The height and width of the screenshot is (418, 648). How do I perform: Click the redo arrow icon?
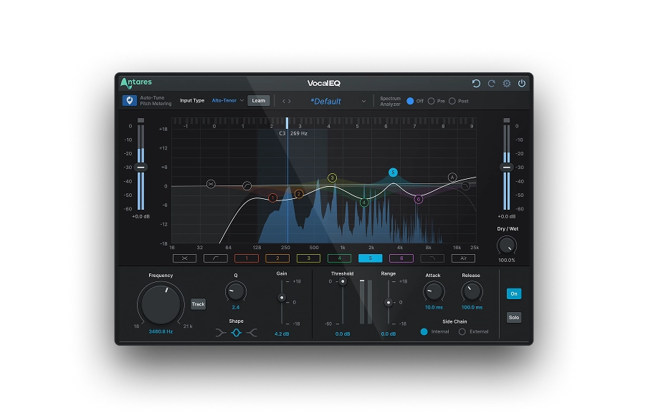[491, 83]
